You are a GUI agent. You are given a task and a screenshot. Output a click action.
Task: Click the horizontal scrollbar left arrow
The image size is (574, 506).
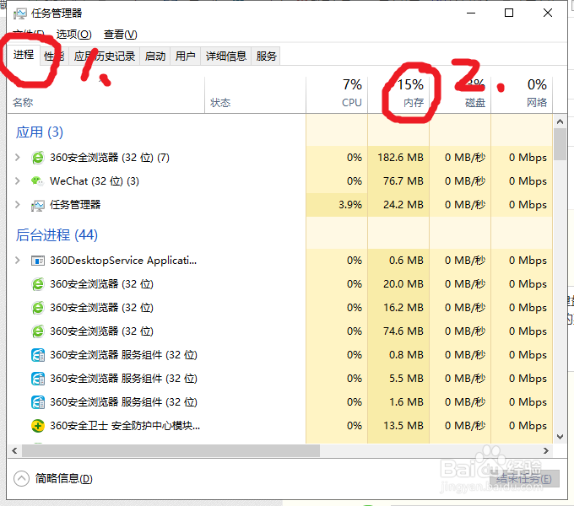[x=14, y=451]
